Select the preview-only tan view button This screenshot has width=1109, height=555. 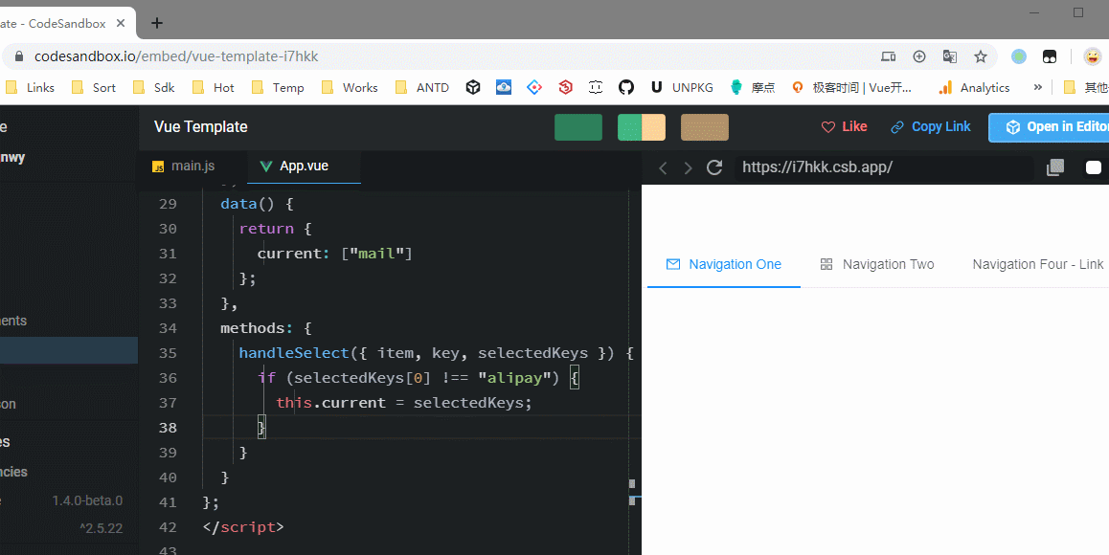pos(705,127)
